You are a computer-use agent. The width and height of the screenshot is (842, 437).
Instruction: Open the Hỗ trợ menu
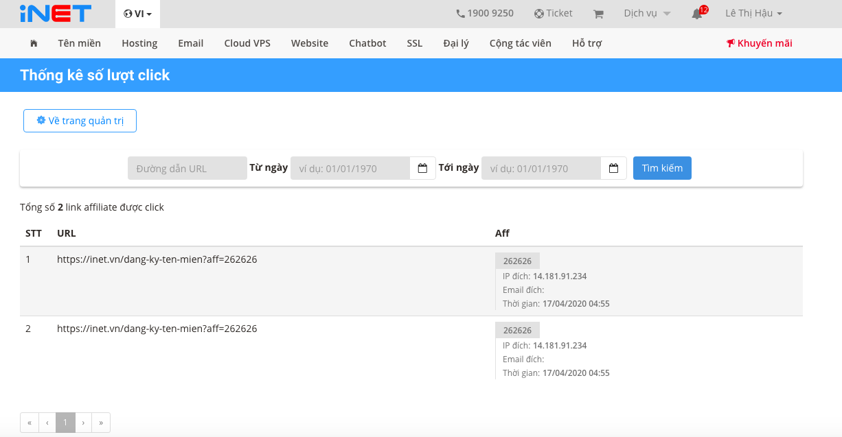tap(587, 43)
